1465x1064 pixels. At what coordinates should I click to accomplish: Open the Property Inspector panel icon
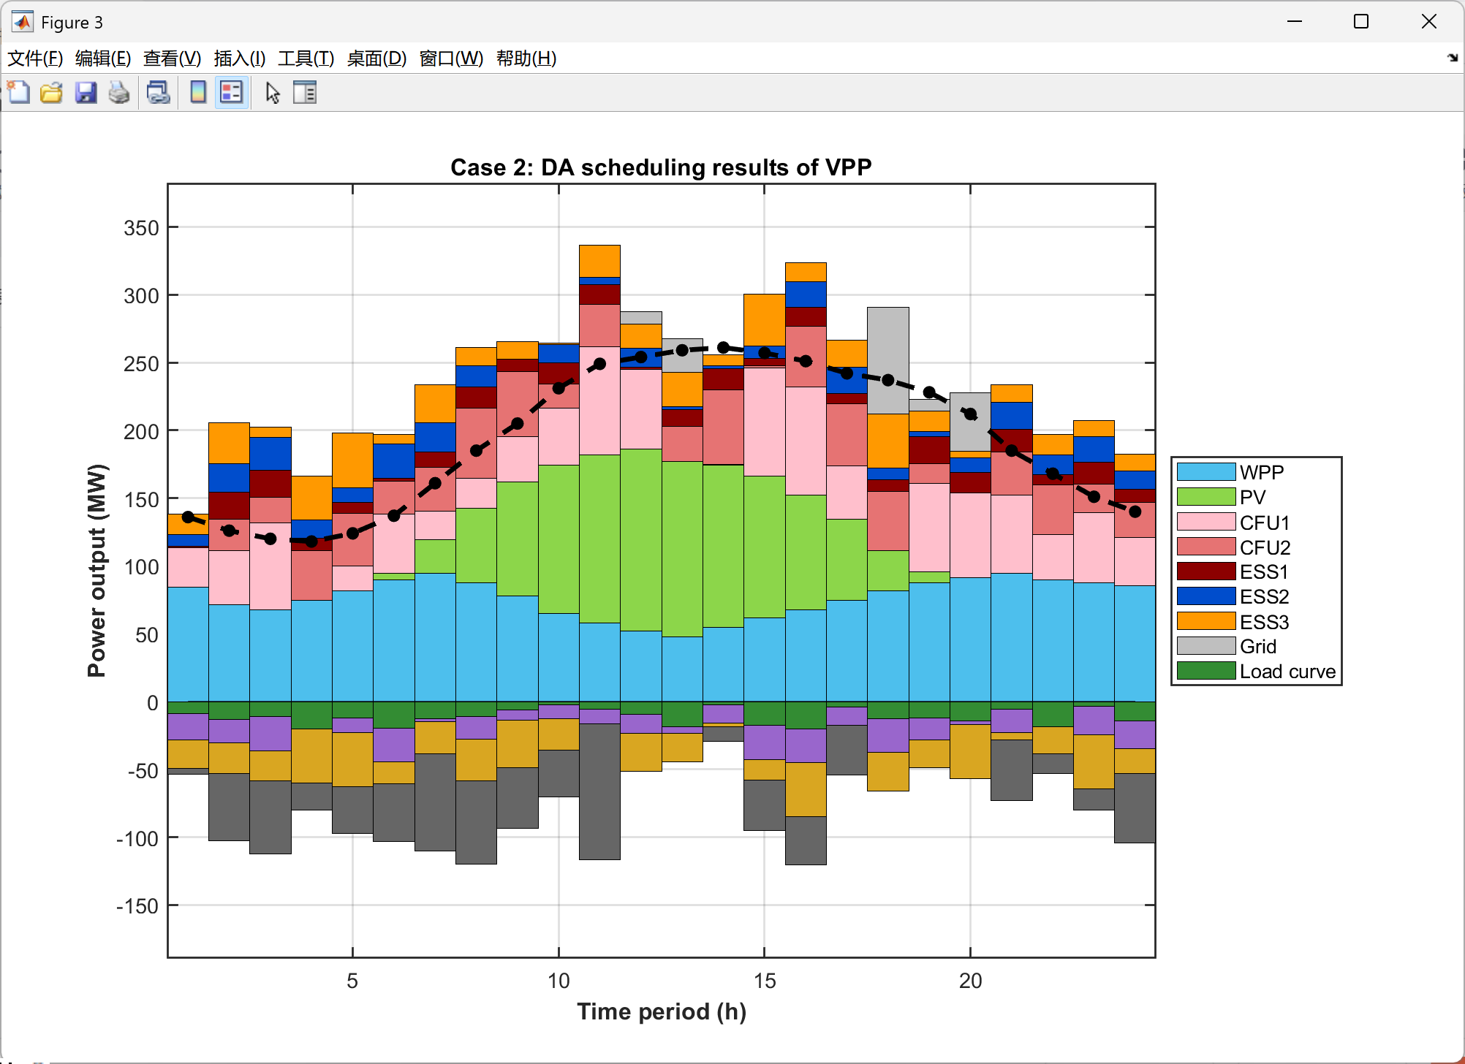(305, 93)
